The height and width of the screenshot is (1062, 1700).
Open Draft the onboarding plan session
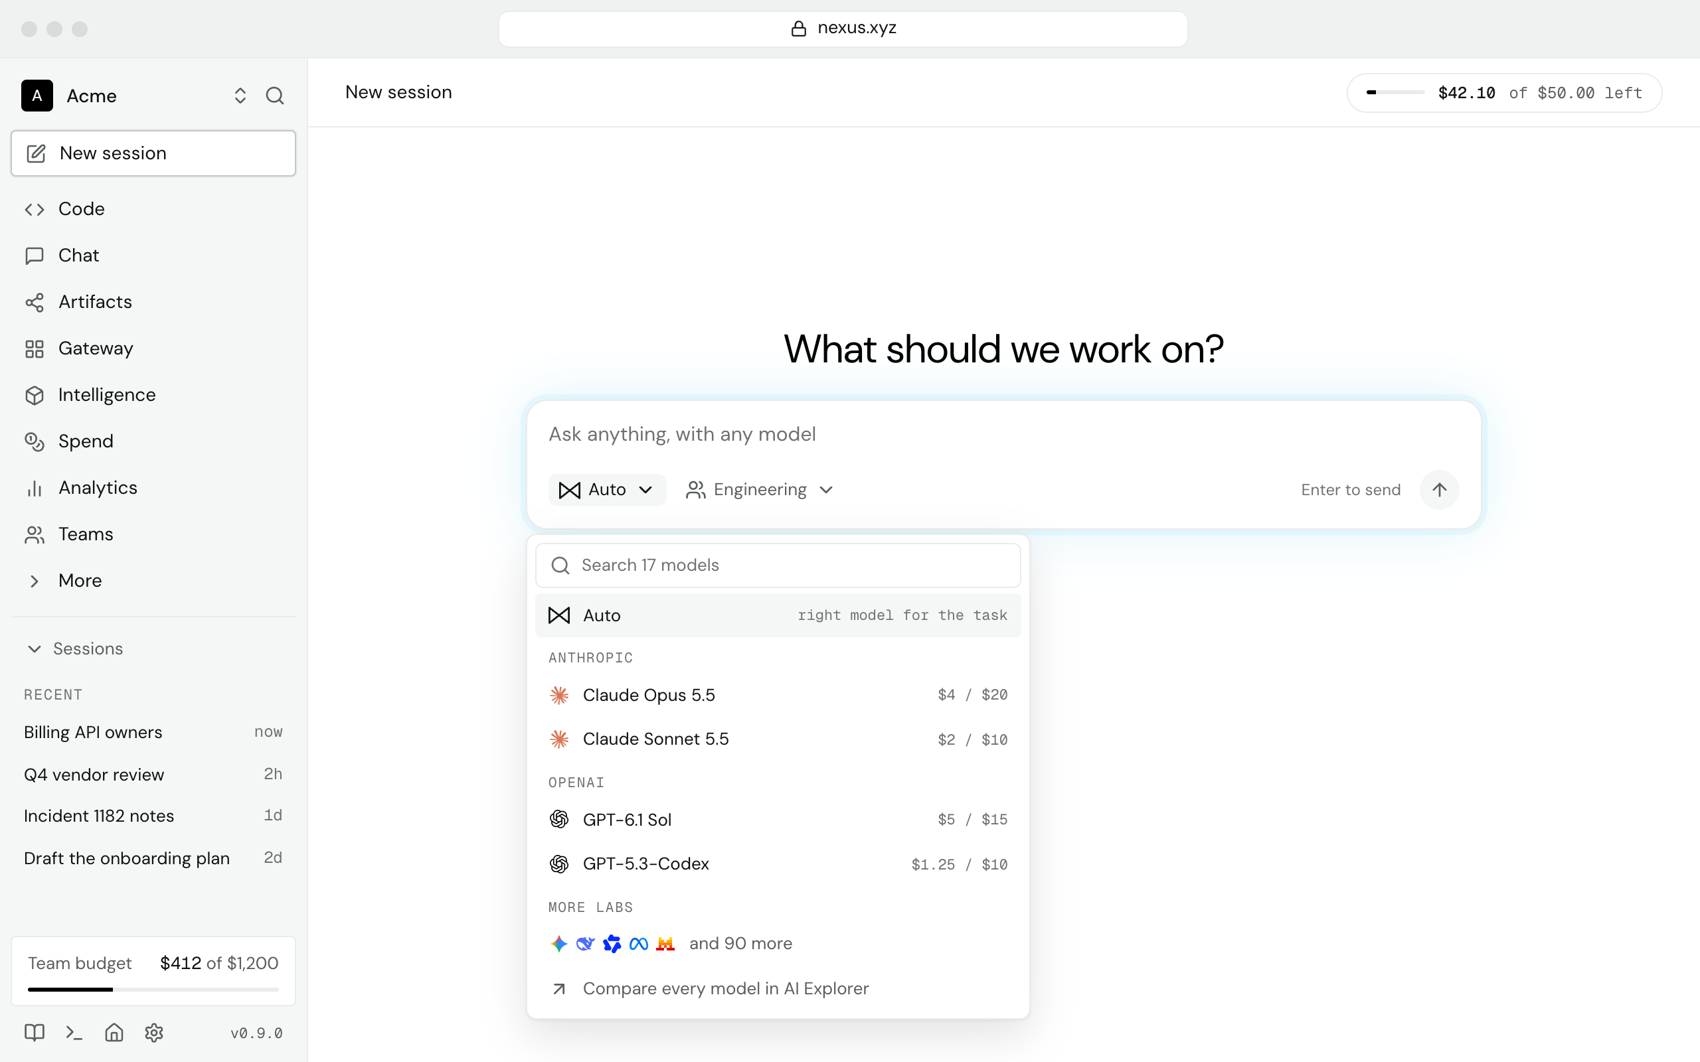153,858
